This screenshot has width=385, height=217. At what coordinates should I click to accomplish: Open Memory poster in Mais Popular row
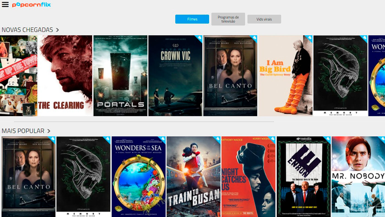84,177
